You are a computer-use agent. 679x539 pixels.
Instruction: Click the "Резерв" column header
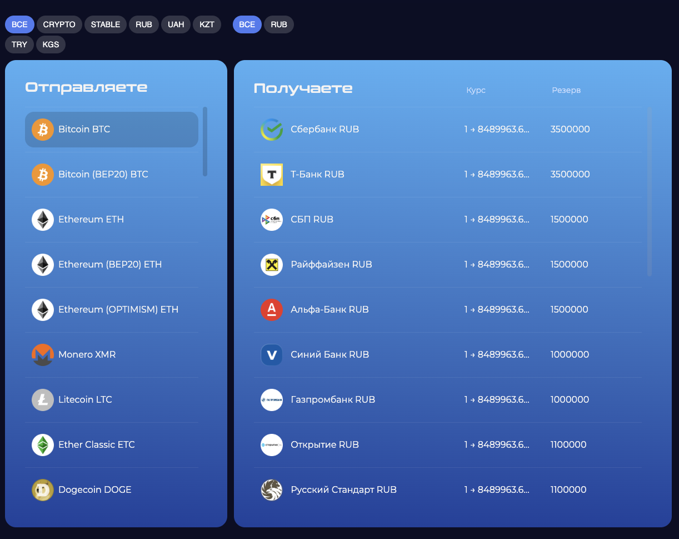(x=566, y=90)
